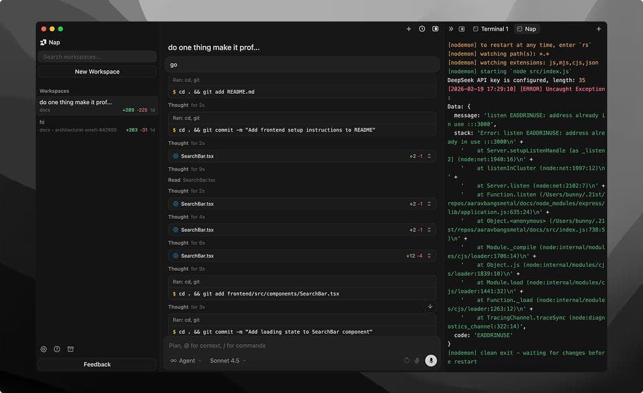The image size is (643, 393).
Task: Click the microphone voice input button
Action: (x=430, y=360)
